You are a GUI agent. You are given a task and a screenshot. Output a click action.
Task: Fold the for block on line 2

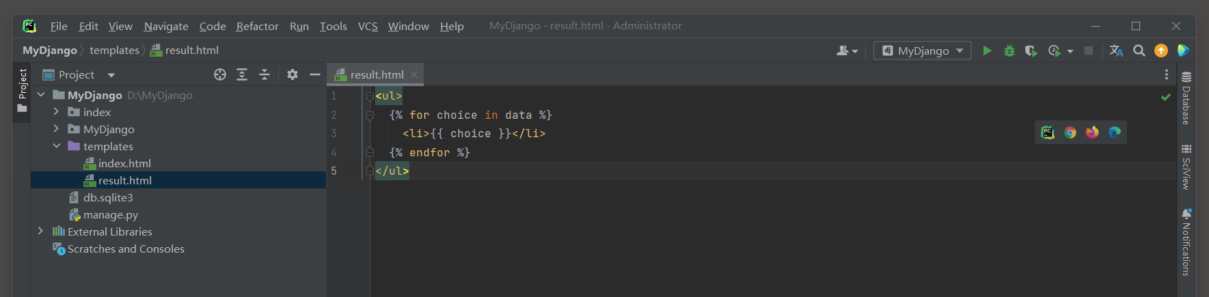point(370,115)
